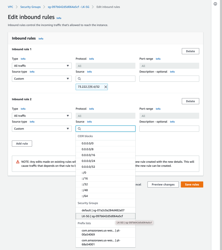Click search icon in rule 1 Source field

pos(80,79)
